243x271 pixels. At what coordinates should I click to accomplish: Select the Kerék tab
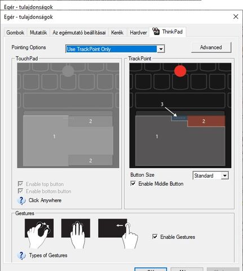(117, 33)
